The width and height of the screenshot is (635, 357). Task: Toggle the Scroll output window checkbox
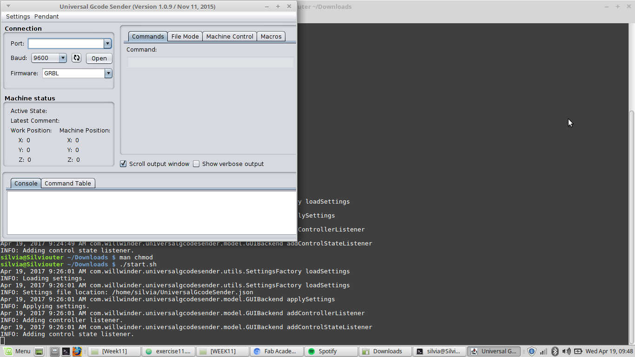pos(123,164)
